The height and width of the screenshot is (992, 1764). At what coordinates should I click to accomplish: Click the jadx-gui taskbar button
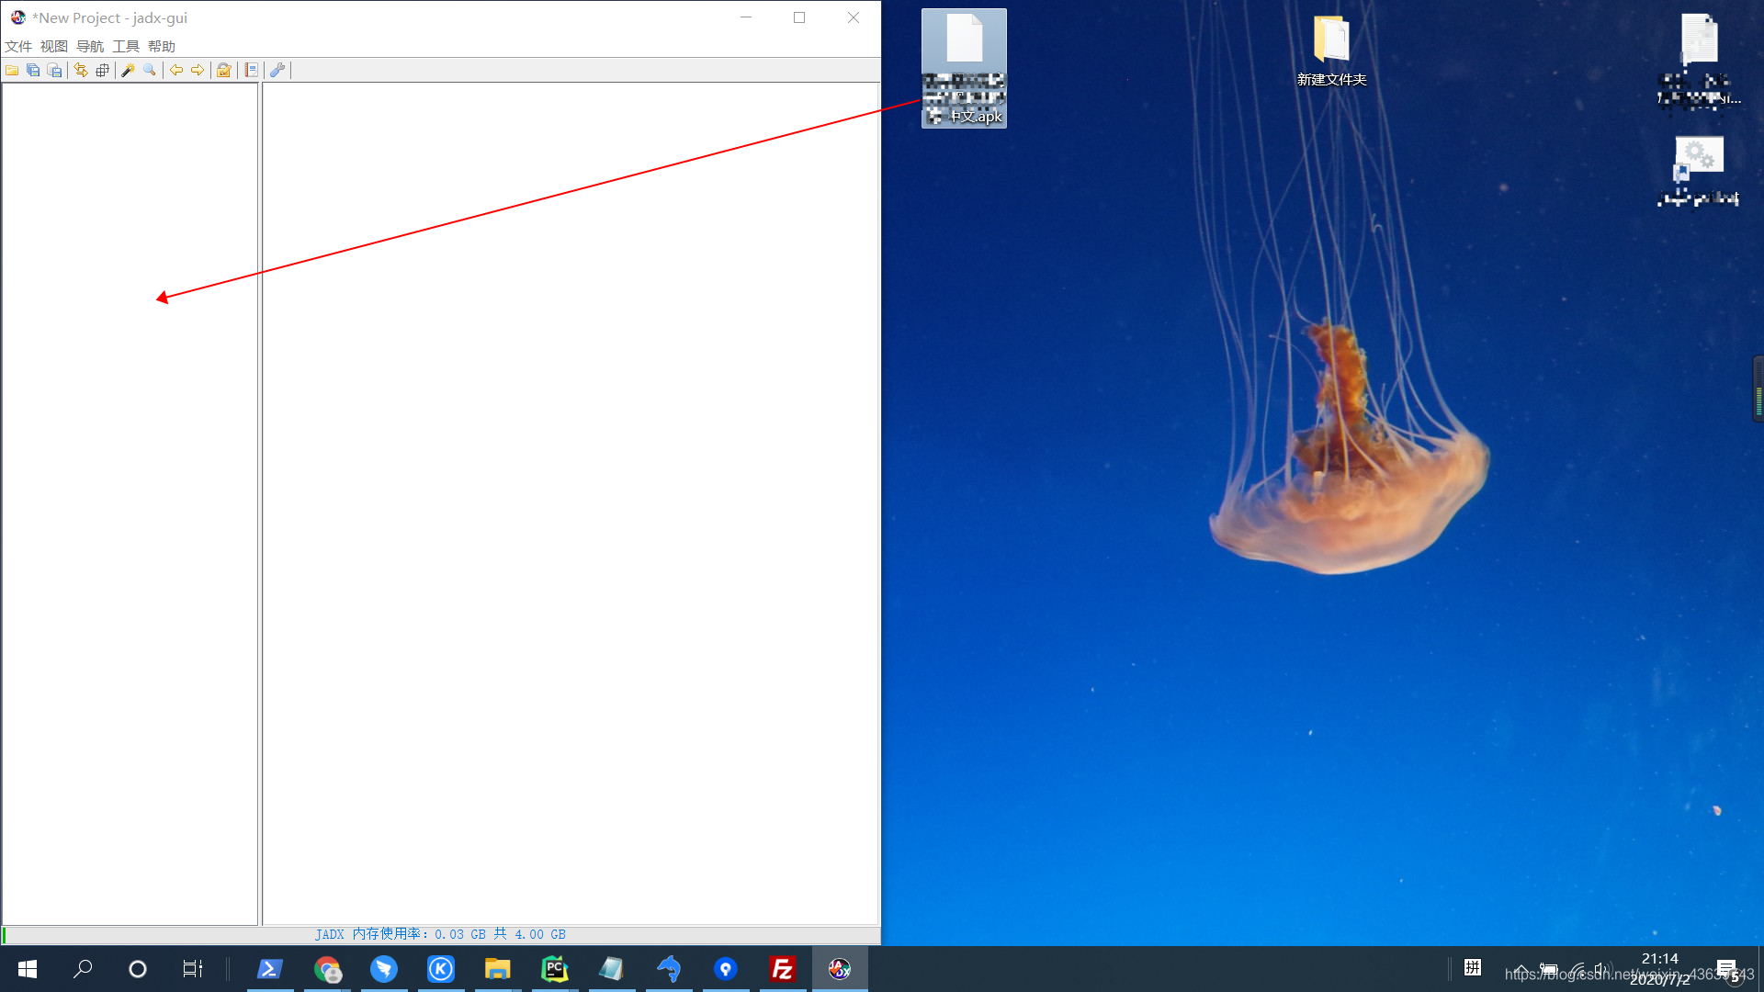(840, 969)
